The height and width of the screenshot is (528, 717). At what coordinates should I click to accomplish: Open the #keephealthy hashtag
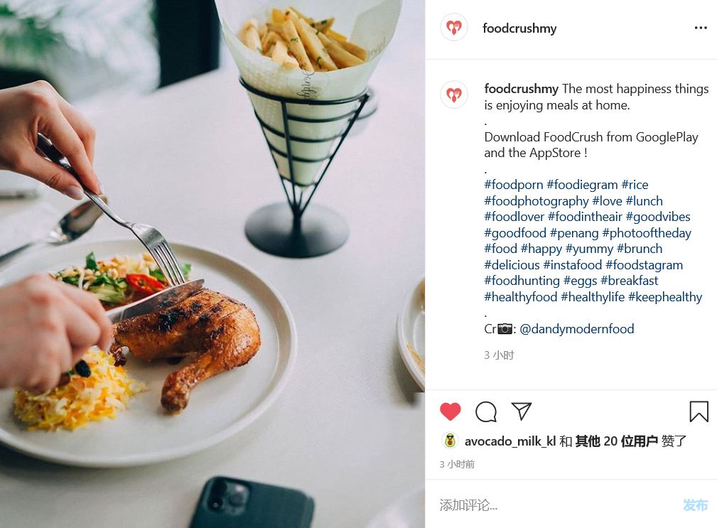tap(665, 297)
